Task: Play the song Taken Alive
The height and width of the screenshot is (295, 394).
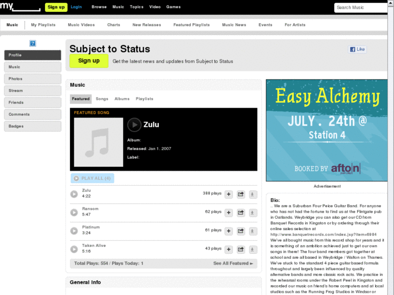Action: coord(74,249)
